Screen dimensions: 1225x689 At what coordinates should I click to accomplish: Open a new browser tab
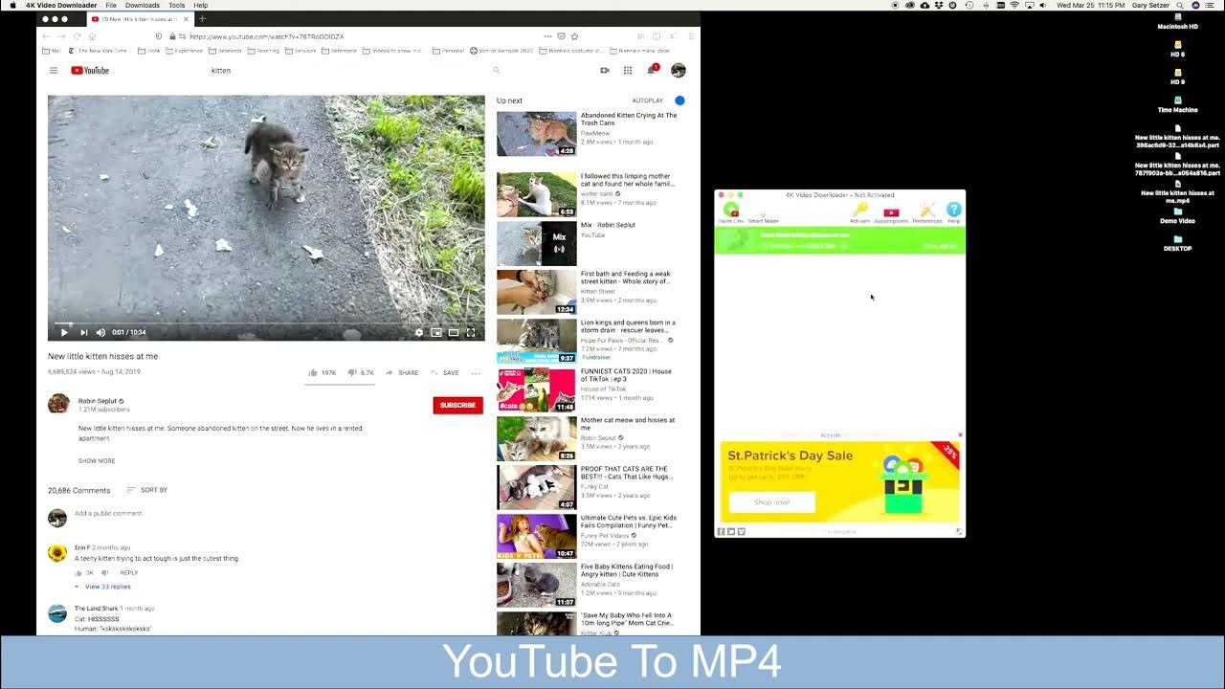(202, 19)
